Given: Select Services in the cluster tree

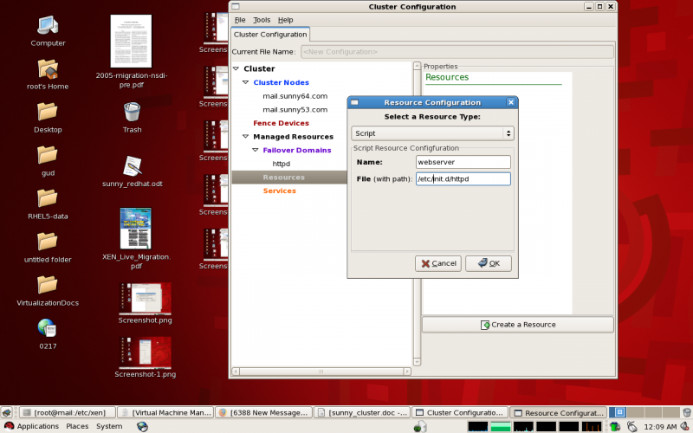Looking at the screenshot, I should [279, 191].
